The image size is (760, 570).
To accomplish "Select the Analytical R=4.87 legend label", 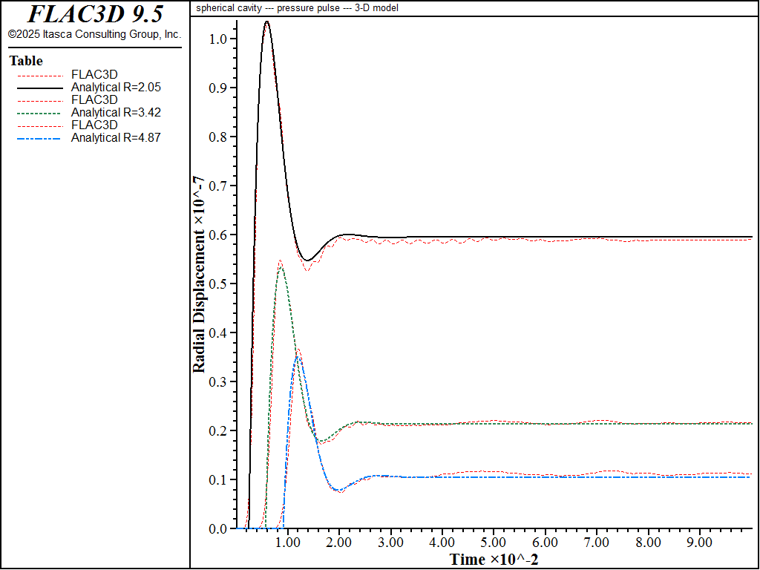I will click(116, 137).
